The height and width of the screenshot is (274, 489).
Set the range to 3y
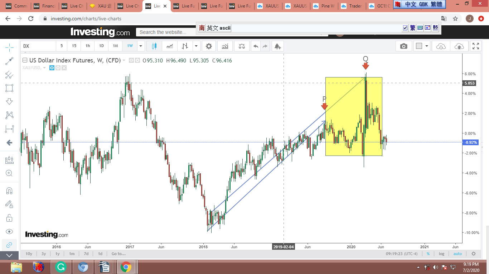(43, 254)
